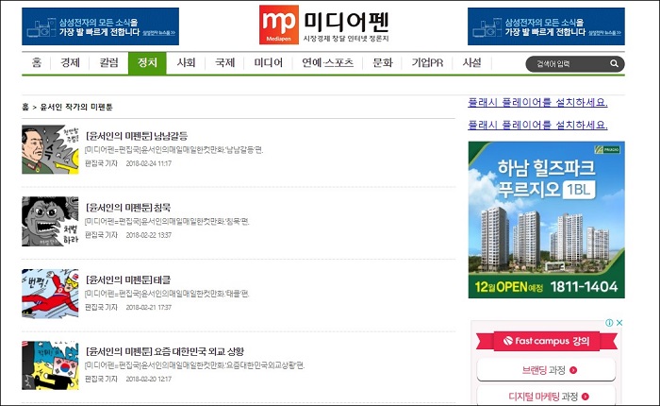Viewport: 660px width, 406px height.
Task: Open the 칼럼 section
Action: 108,63
